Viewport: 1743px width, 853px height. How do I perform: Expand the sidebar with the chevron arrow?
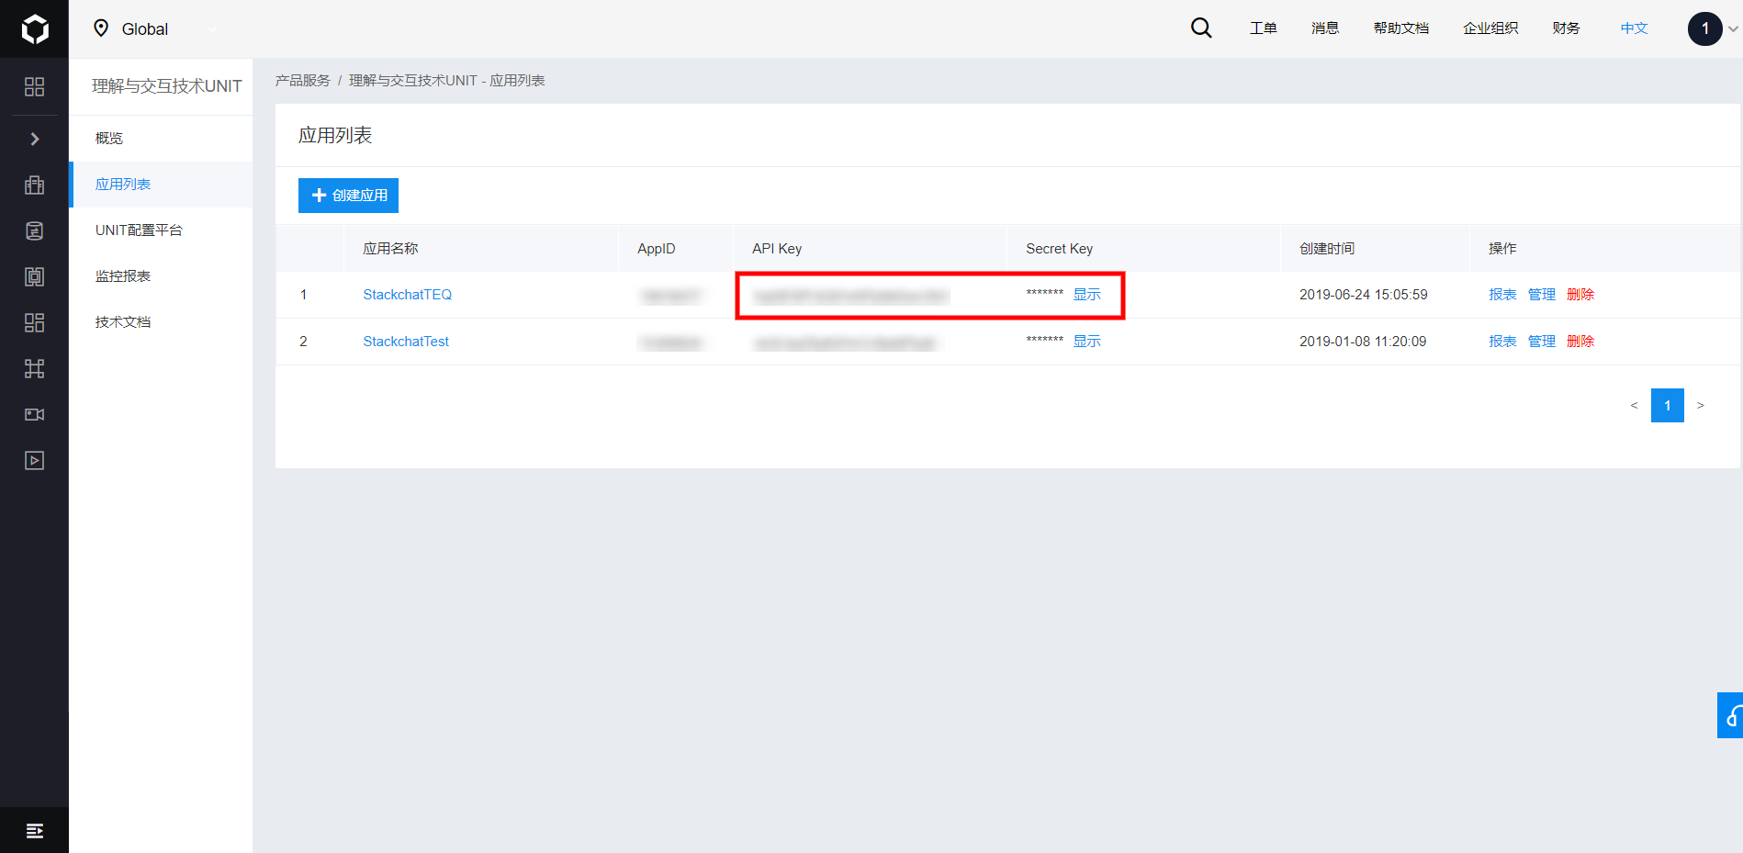tap(34, 139)
